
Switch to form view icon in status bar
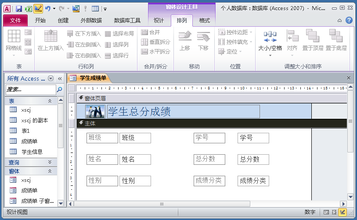click(x=326, y=212)
